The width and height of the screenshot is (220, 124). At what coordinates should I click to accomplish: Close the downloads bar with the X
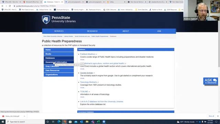click(x=218, y=116)
